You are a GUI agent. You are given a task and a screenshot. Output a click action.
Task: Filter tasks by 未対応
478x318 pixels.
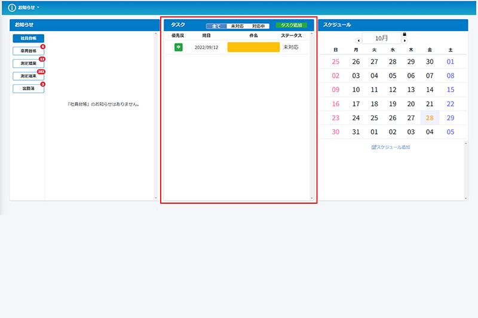pyautogui.click(x=237, y=26)
